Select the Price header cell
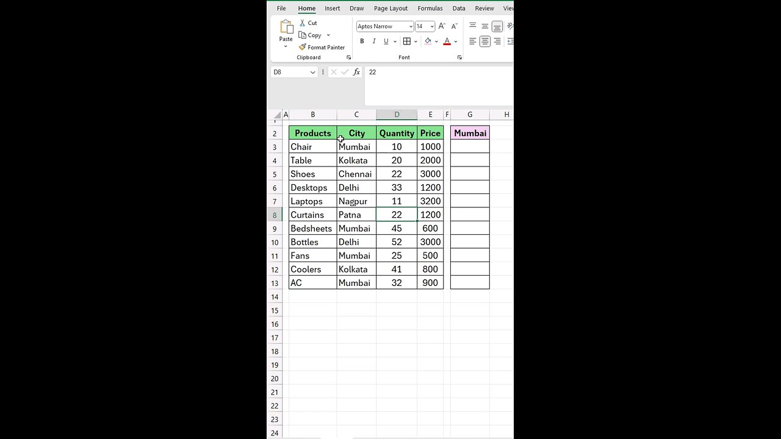Screen dimensions: 781x439 pos(430,133)
